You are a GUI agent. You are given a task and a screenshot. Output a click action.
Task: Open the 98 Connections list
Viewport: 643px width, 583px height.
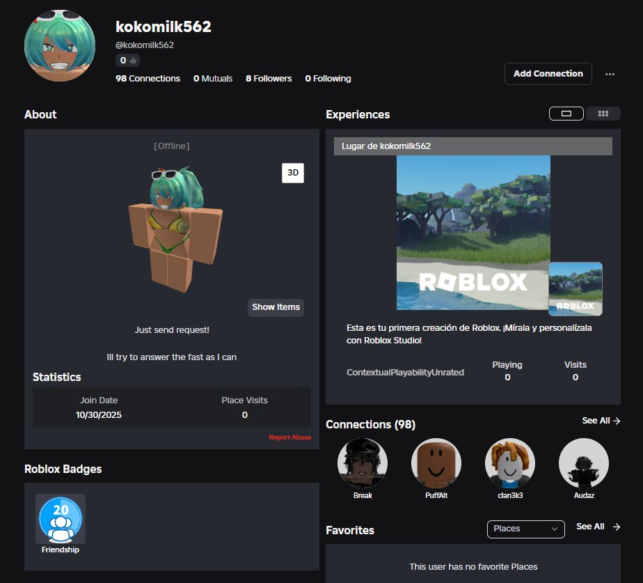pyautogui.click(x=148, y=78)
